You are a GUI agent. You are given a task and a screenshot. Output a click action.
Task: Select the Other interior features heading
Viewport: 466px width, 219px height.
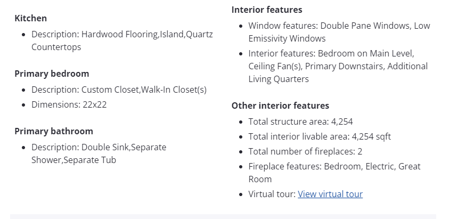(x=280, y=106)
